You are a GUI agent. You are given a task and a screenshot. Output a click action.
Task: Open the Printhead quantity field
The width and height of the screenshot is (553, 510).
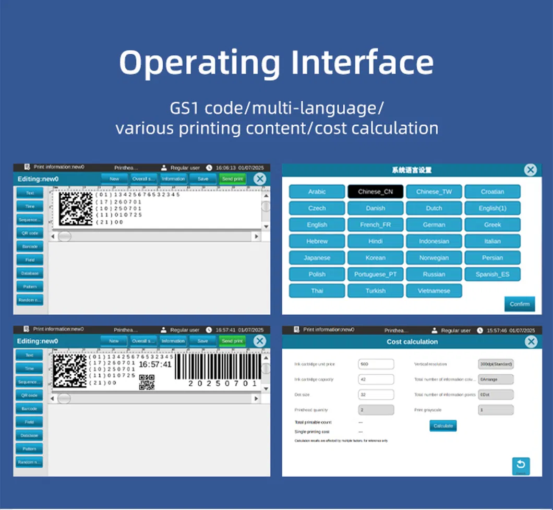click(x=376, y=410)
